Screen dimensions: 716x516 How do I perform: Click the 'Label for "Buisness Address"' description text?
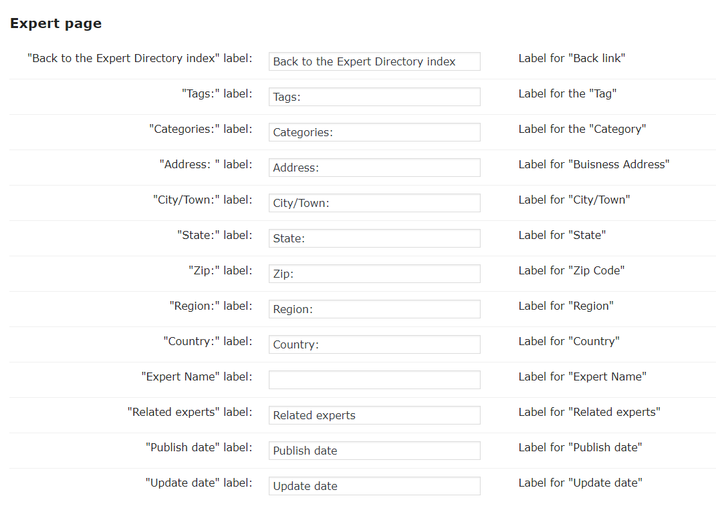click(x=594, y=164)
